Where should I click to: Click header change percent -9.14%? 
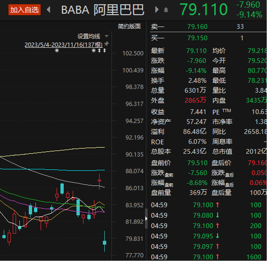[x=249, y=15]
